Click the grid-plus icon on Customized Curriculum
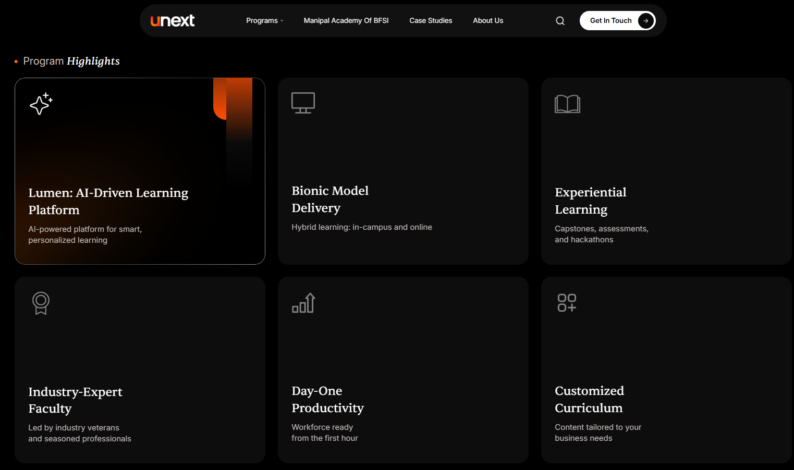794x470 pixels. (567, 302)
